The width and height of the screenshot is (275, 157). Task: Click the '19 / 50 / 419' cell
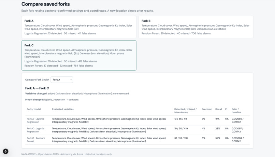tap(181, 128)
